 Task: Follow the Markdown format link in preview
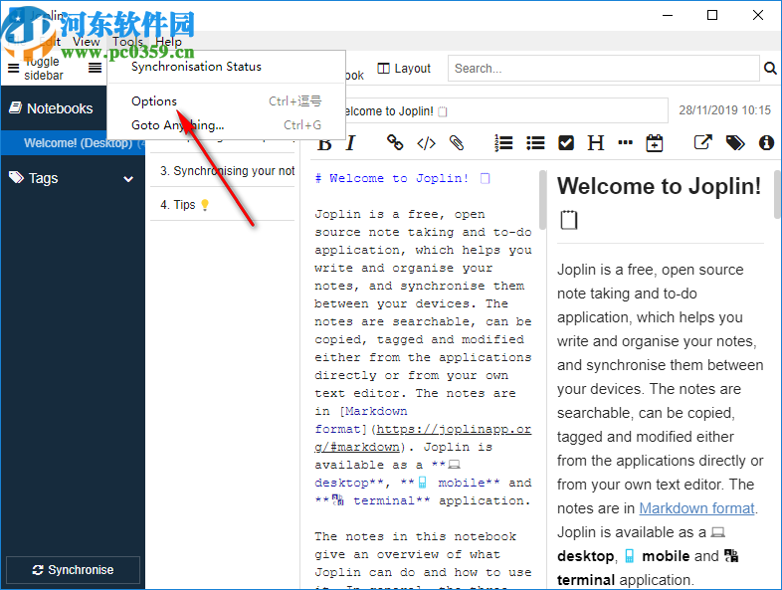pyautogui.click(x=696, y=508)
